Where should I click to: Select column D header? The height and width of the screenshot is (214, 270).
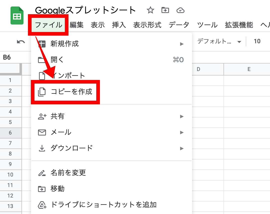(x=208, y=69)
